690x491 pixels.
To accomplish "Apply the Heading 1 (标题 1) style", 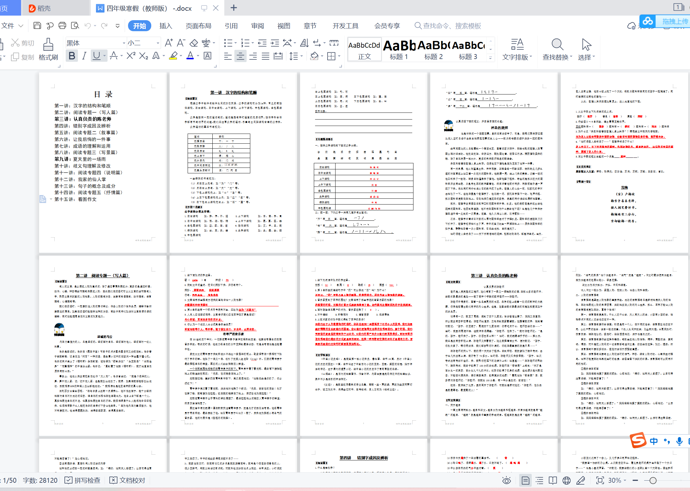I will 399,50.
